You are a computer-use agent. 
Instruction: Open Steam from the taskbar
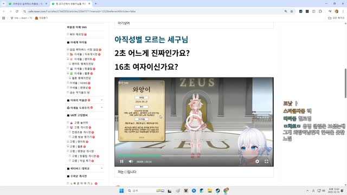point(218,191)
